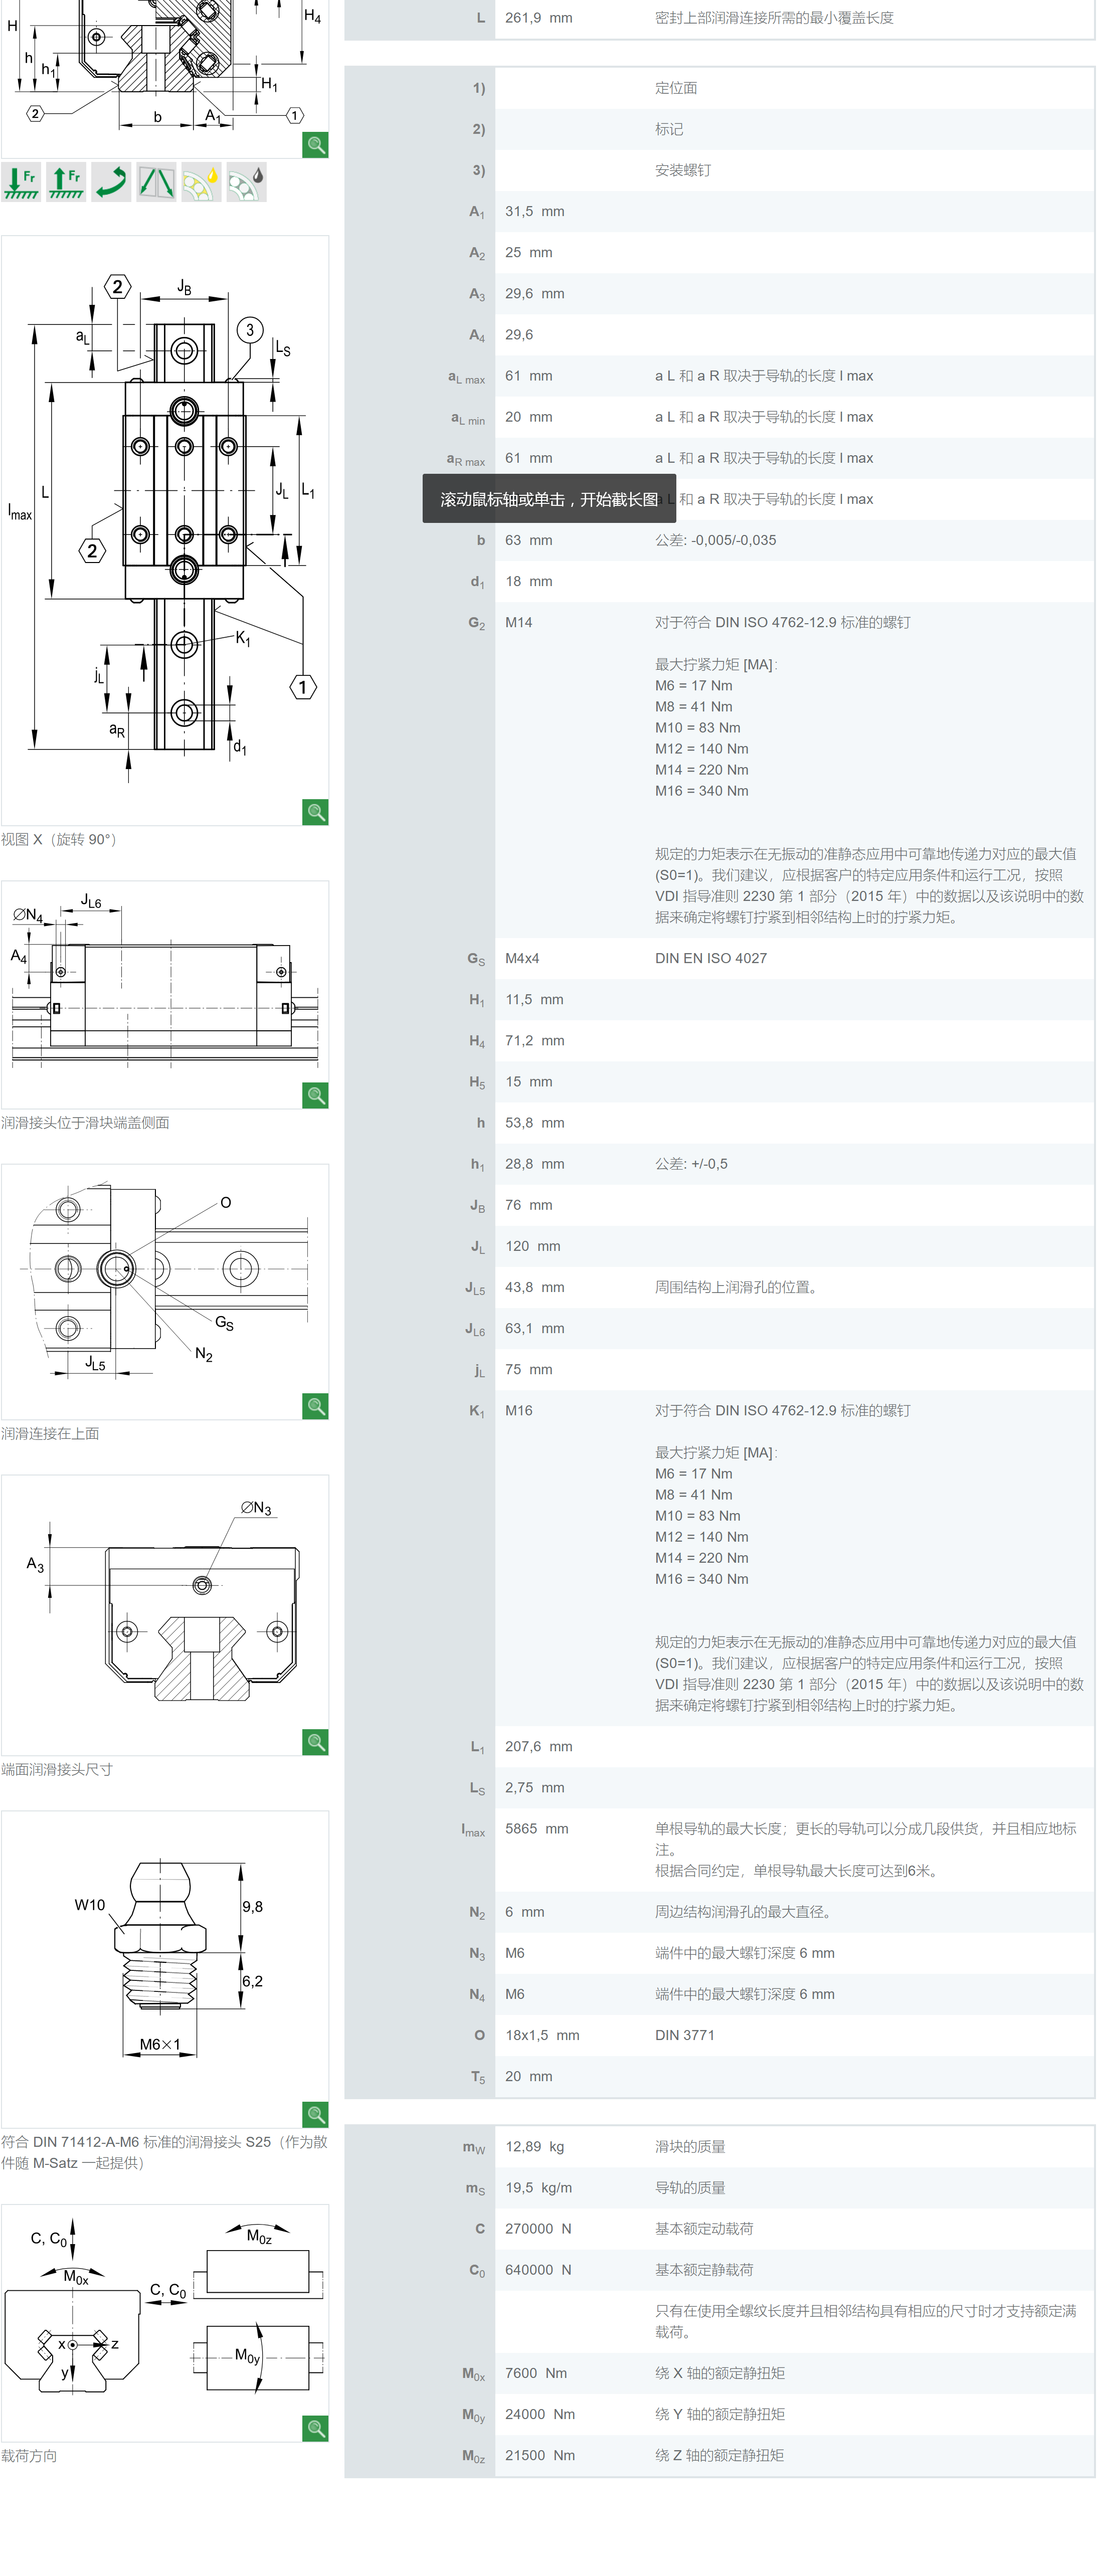Image resolution: width=1099 pixels, height=2576 pixels.
Task: Click the M0x value 7600 Nm
Action: [x=536, y=2374]
